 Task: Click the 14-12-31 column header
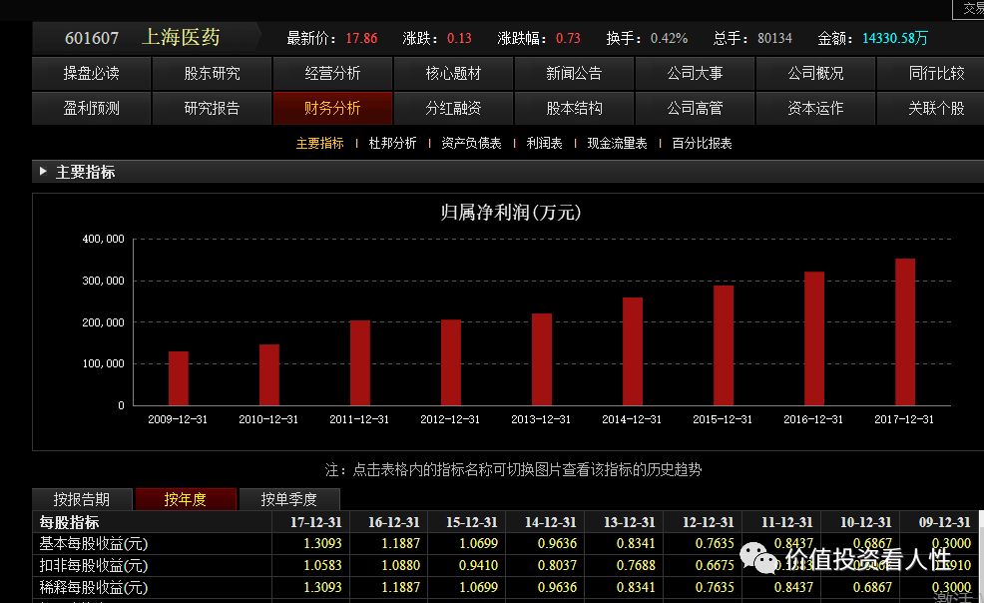(x=550, y=522)
